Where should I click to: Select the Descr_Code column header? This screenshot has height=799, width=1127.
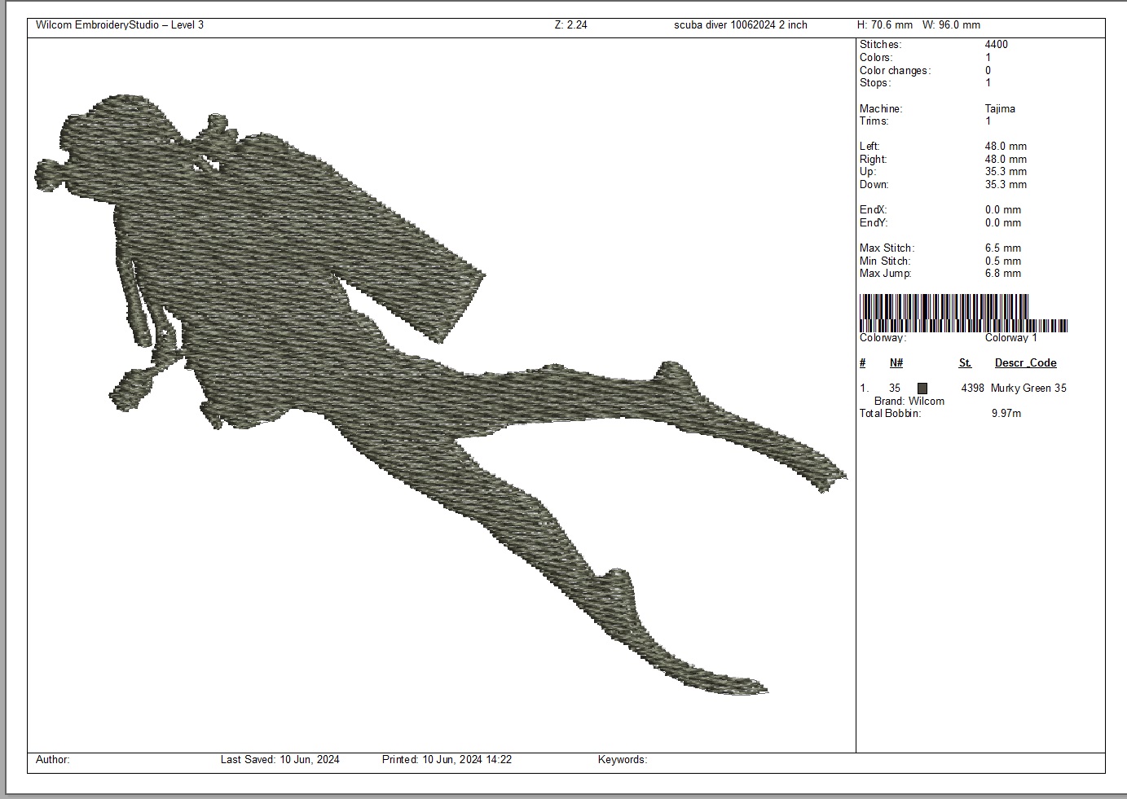pyautogui.click(x=1025, y=363)
